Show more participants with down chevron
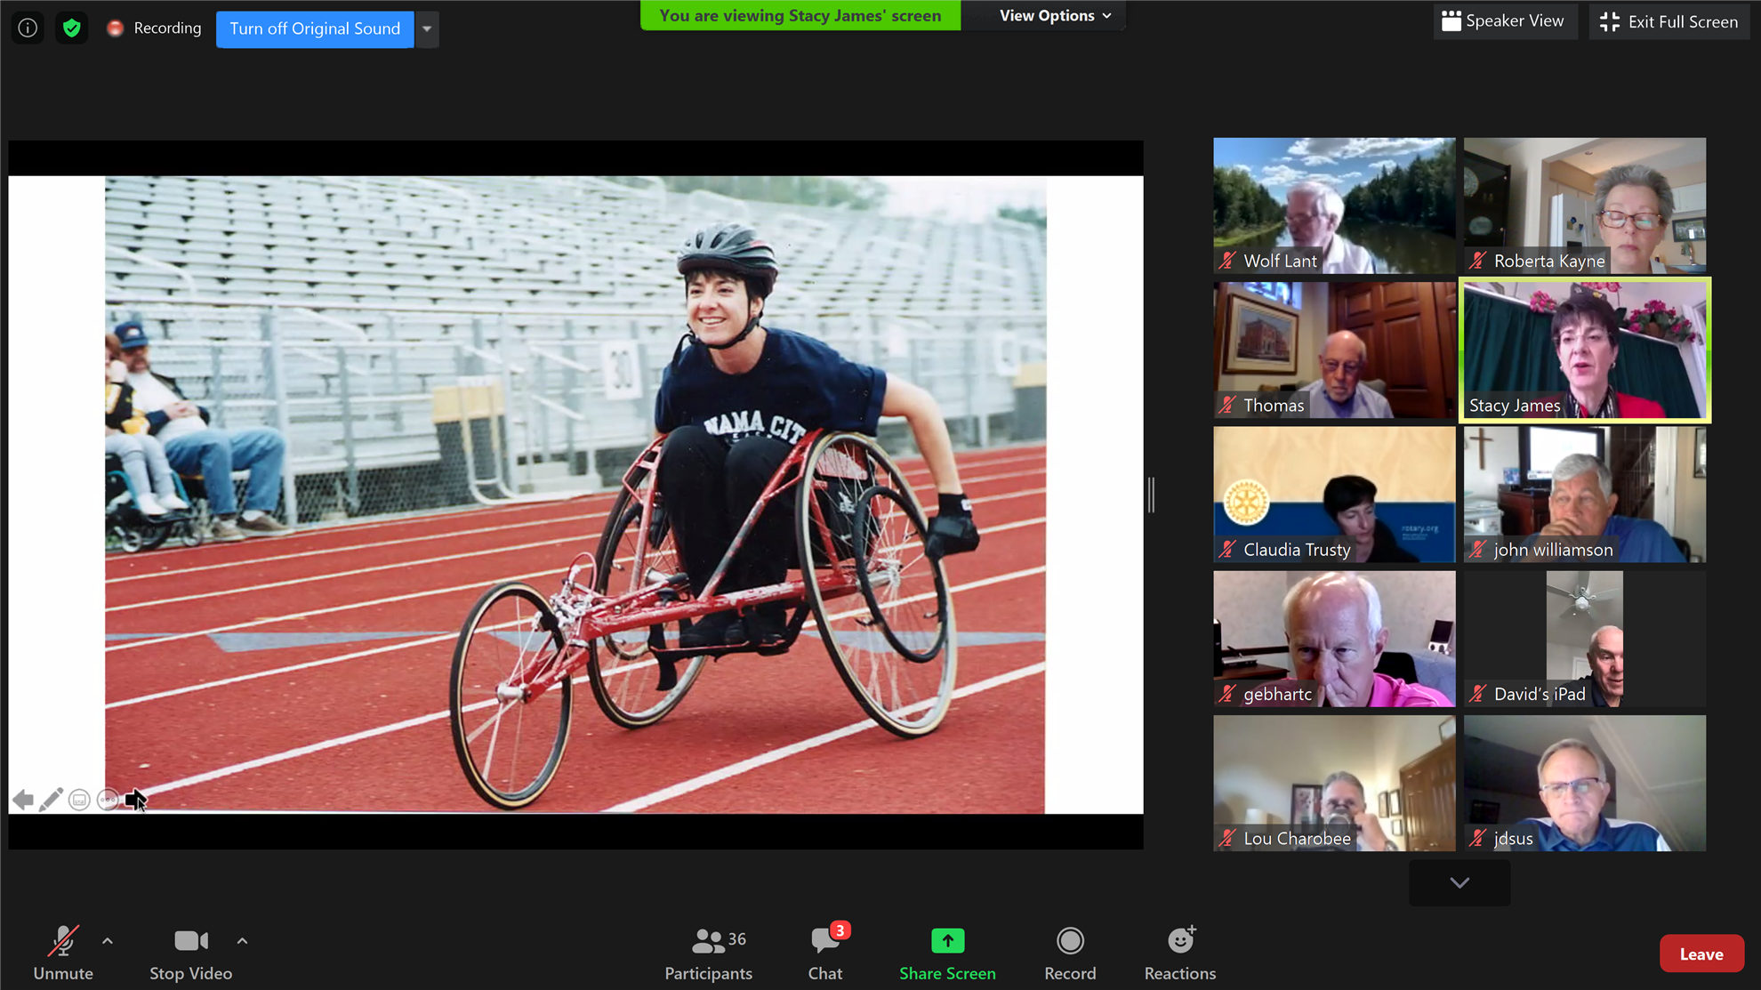 point(1459,882)
